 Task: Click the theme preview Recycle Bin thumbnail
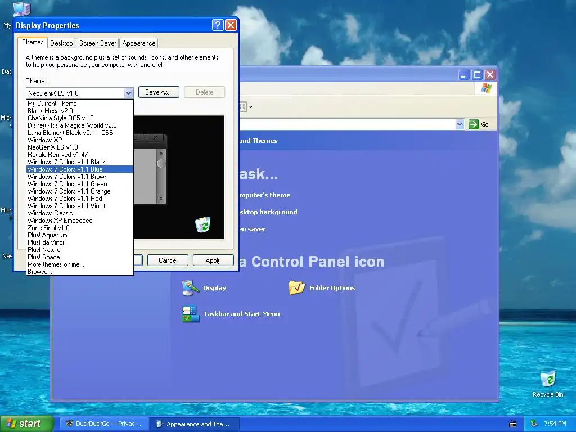[202, 224]
